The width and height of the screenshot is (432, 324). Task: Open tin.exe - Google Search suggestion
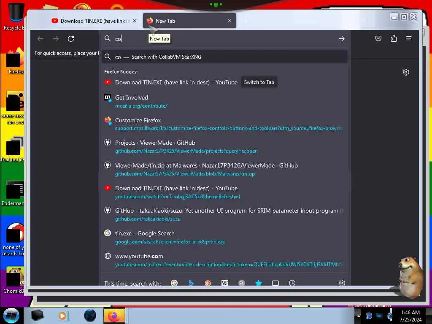(x=224, y=237)
